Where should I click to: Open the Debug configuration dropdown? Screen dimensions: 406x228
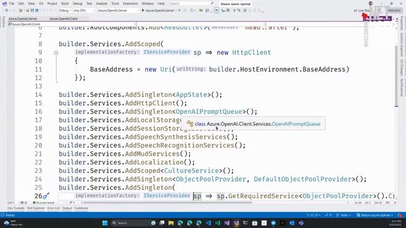tap(65, 10)
